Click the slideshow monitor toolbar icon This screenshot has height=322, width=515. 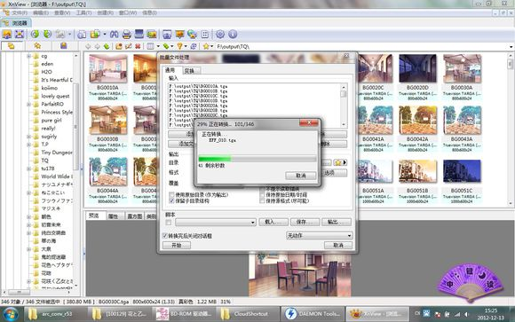coord(179,34)
